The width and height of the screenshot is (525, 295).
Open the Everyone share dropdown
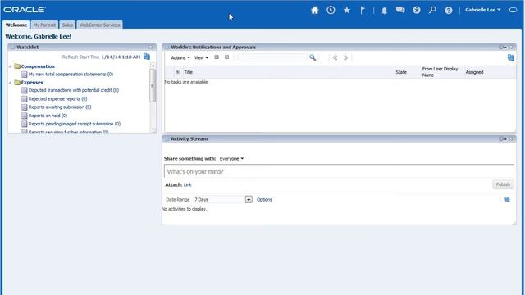point(231,158)
